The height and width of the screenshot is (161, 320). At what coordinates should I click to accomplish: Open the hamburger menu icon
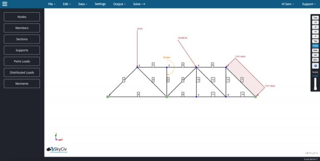pos(5,4)
